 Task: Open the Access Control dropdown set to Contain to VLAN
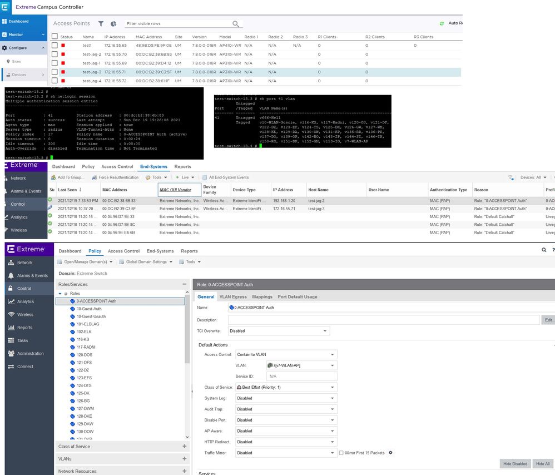[286, 354]
